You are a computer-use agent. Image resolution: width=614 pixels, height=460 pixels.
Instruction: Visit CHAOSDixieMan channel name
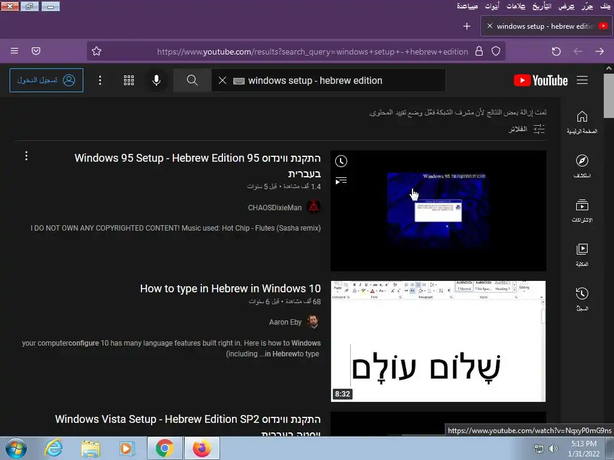[275, 208]
